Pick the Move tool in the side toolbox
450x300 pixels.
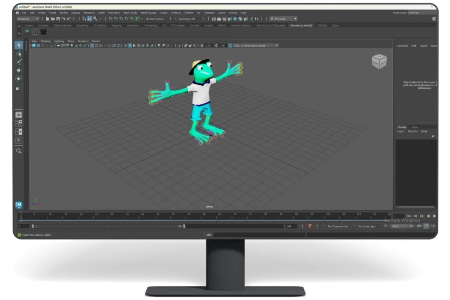point(18,70)
